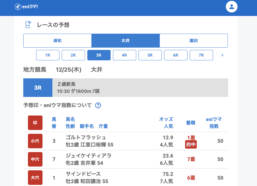Click the 印 column header badge
The width and height of the screenshot is (257, 186).
35,123
